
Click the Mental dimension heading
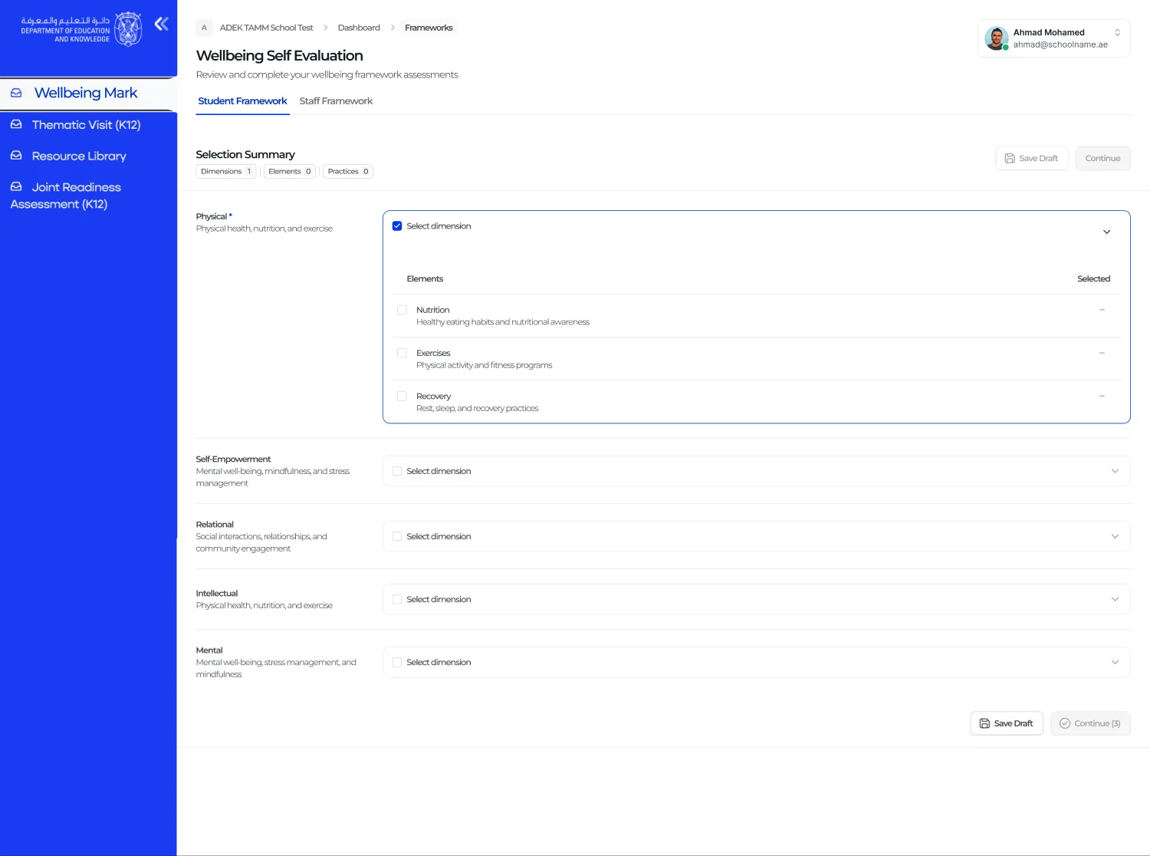point(209,650)
